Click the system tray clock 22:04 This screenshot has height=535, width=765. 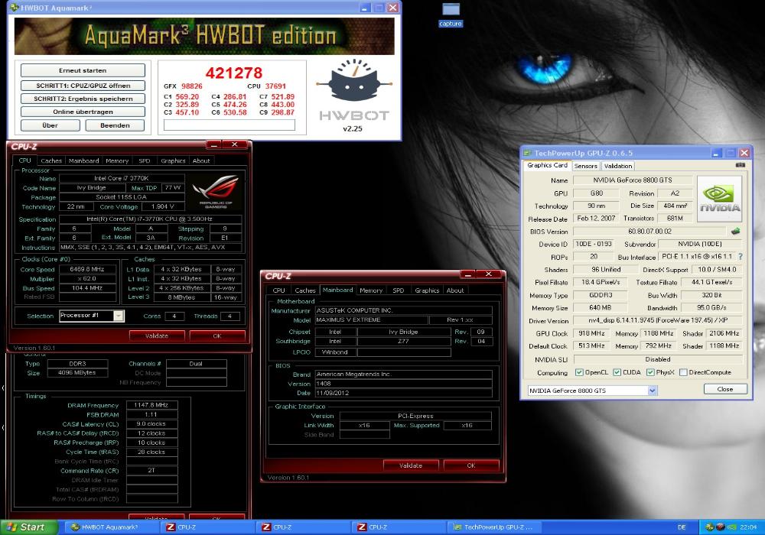(748, 527)
